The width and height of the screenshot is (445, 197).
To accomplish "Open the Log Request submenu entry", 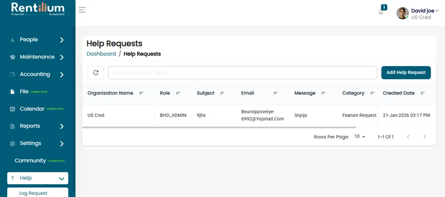I will [x=37, y=192].
